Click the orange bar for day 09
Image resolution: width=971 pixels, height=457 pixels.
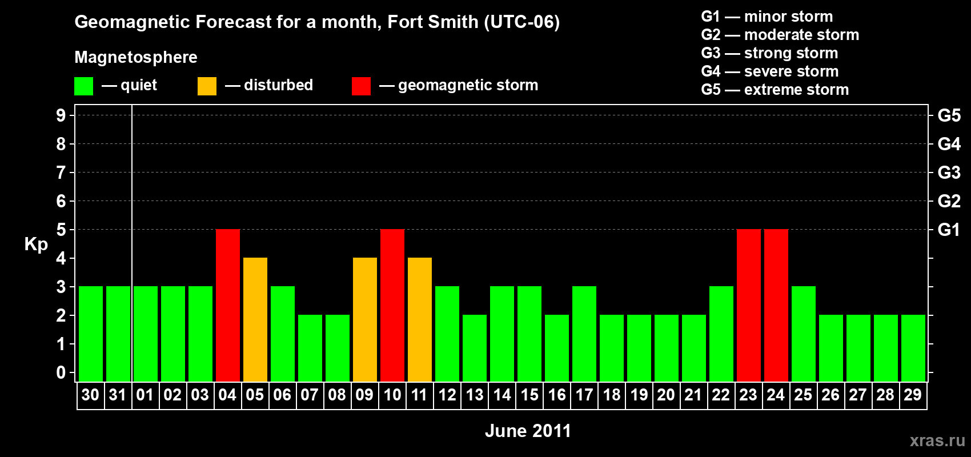(x=365, y=320)
